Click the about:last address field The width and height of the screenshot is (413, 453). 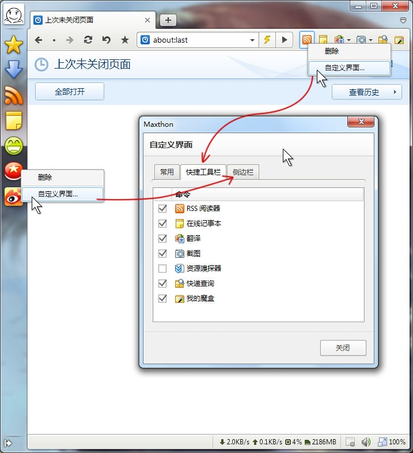[196, 40]
